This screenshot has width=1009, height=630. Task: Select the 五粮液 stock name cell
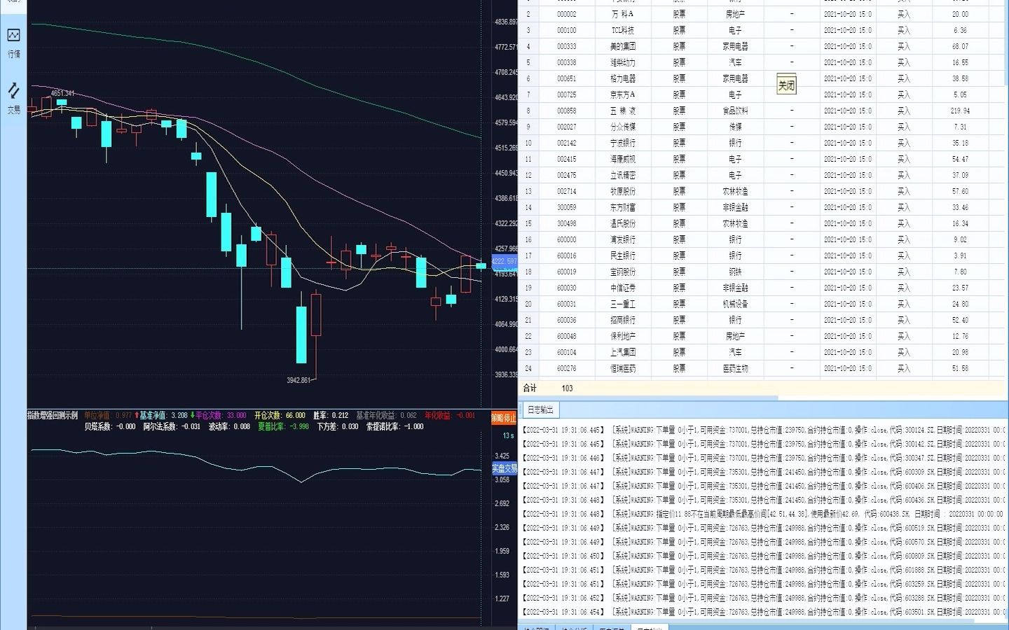622,111
